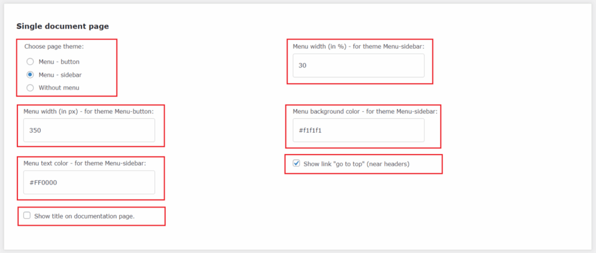
Task: Select the "Menu - sidebar" radio button
Action: (x=30, y=74)
